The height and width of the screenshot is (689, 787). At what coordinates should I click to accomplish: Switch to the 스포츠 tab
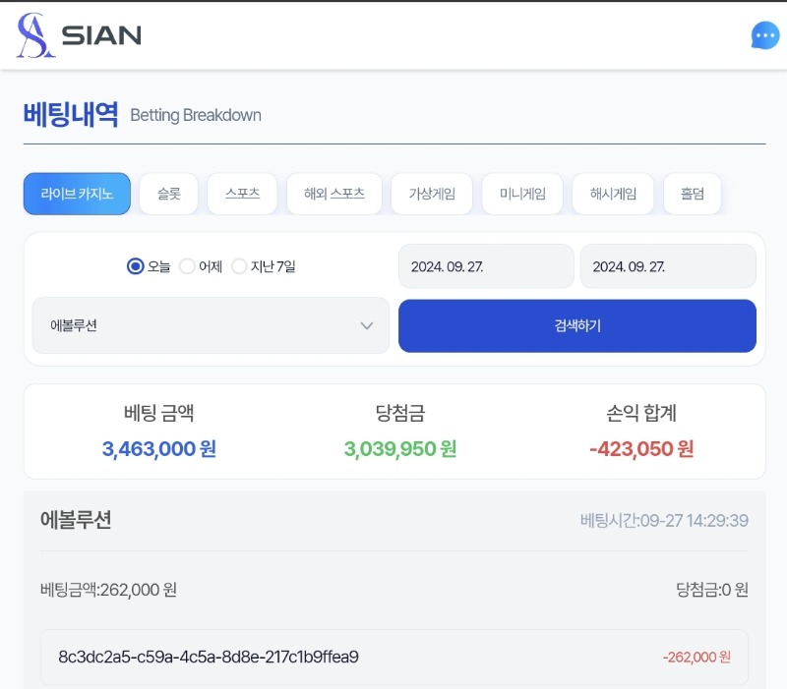242,194
